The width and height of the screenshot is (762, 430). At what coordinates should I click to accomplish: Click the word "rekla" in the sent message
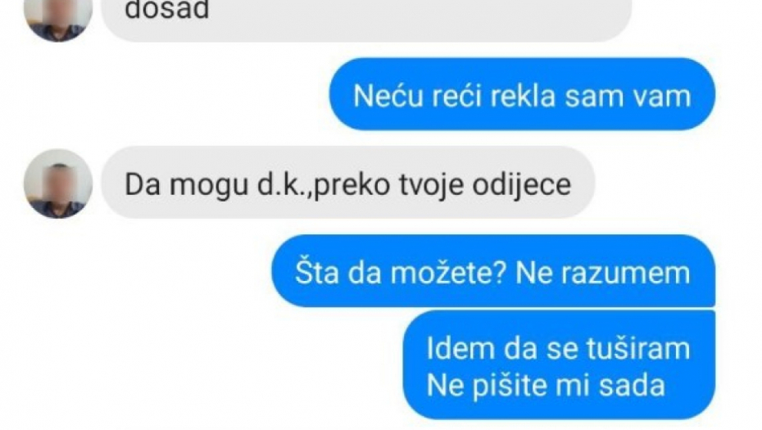[x=523, y=96]
